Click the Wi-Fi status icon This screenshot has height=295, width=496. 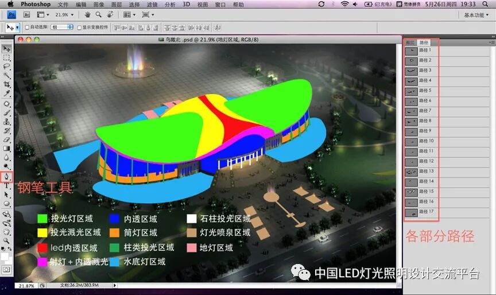tap(344, 4)
